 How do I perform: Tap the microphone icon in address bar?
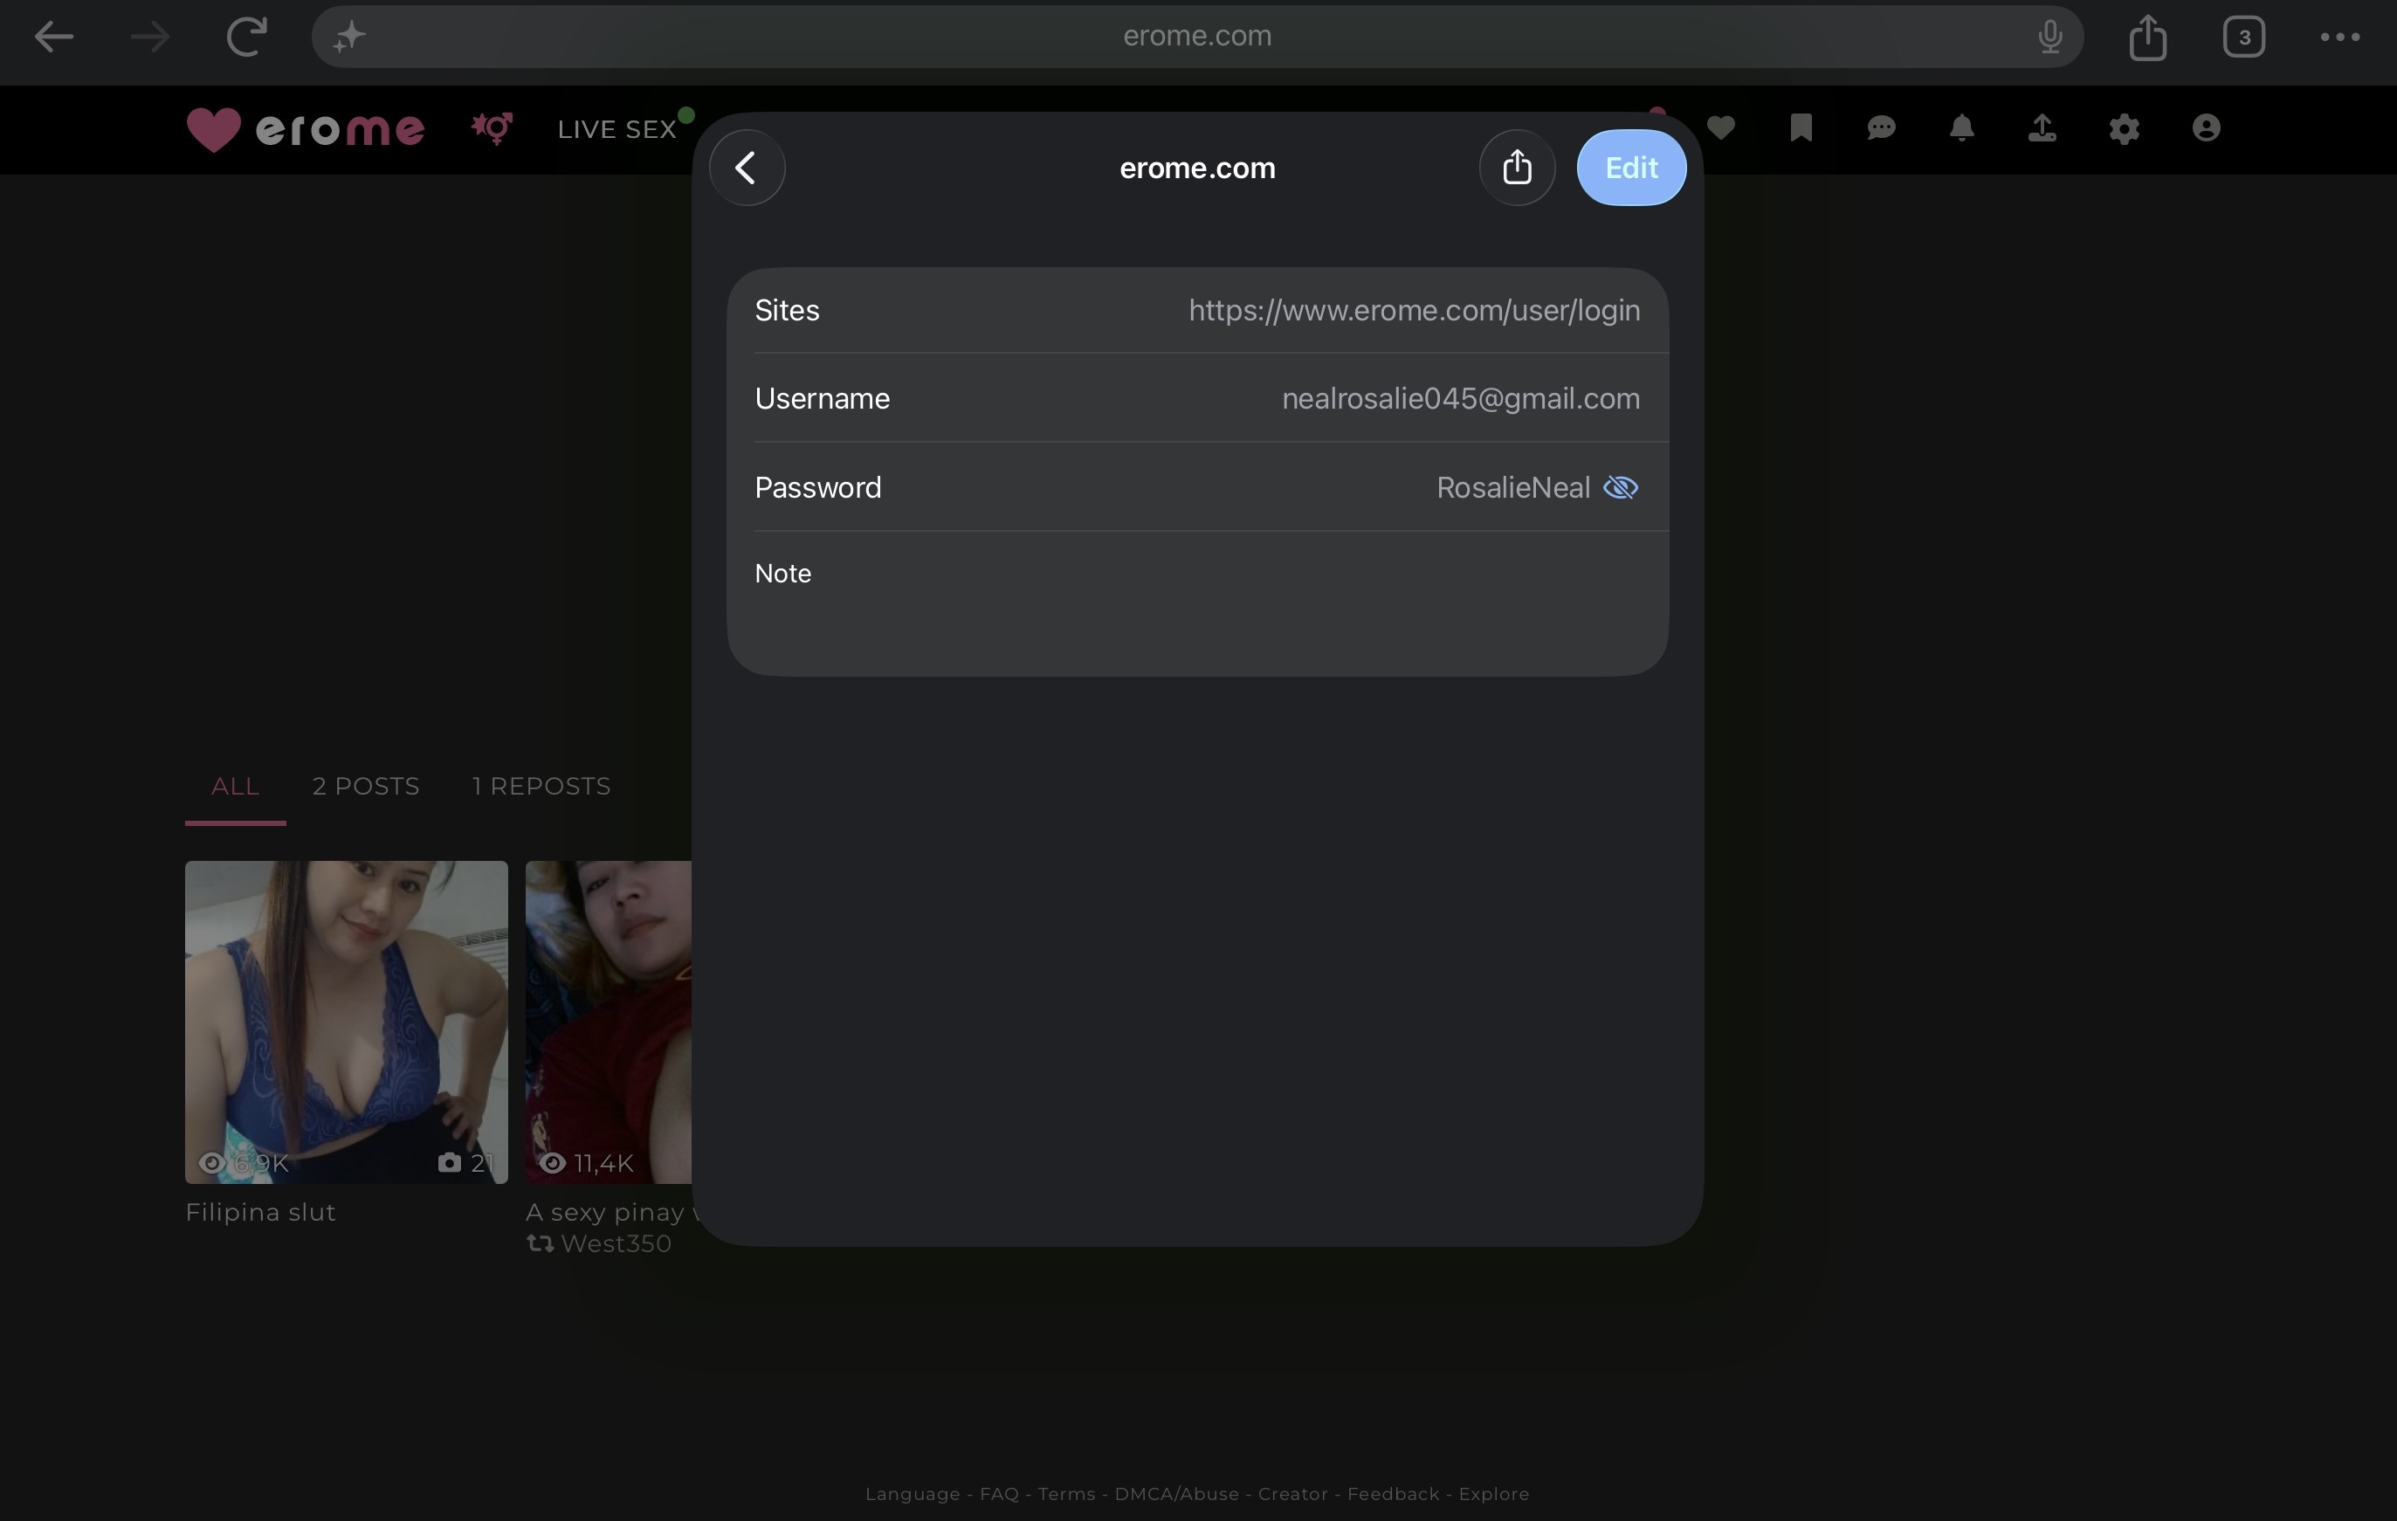(x=2049, y=37)
